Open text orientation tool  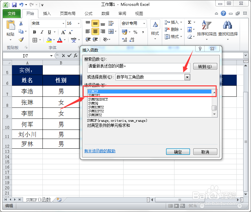point(105,39)
